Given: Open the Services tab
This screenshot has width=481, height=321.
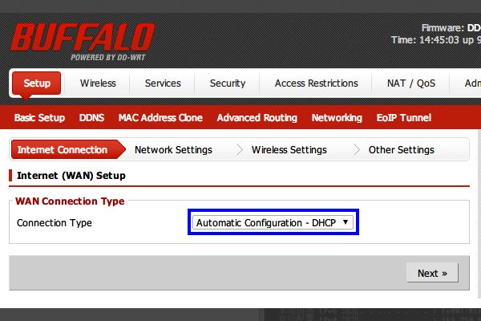Looking at the screenshot, I should pos(163,83).
